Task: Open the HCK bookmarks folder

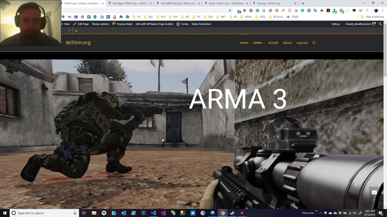Action: (161, 17)
